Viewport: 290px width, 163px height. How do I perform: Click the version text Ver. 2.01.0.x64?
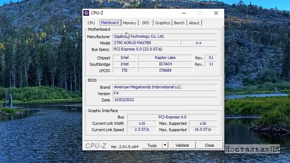coord(125,147)
